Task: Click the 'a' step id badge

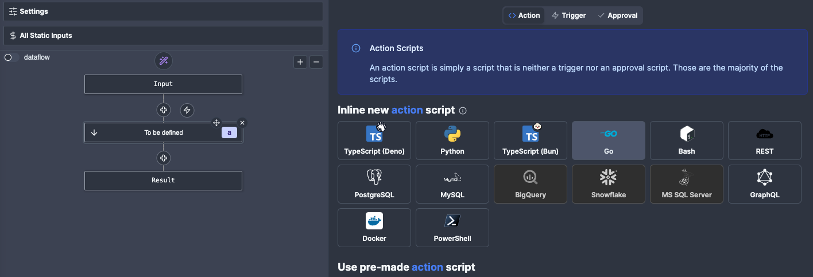Action: tap(229, 132)
